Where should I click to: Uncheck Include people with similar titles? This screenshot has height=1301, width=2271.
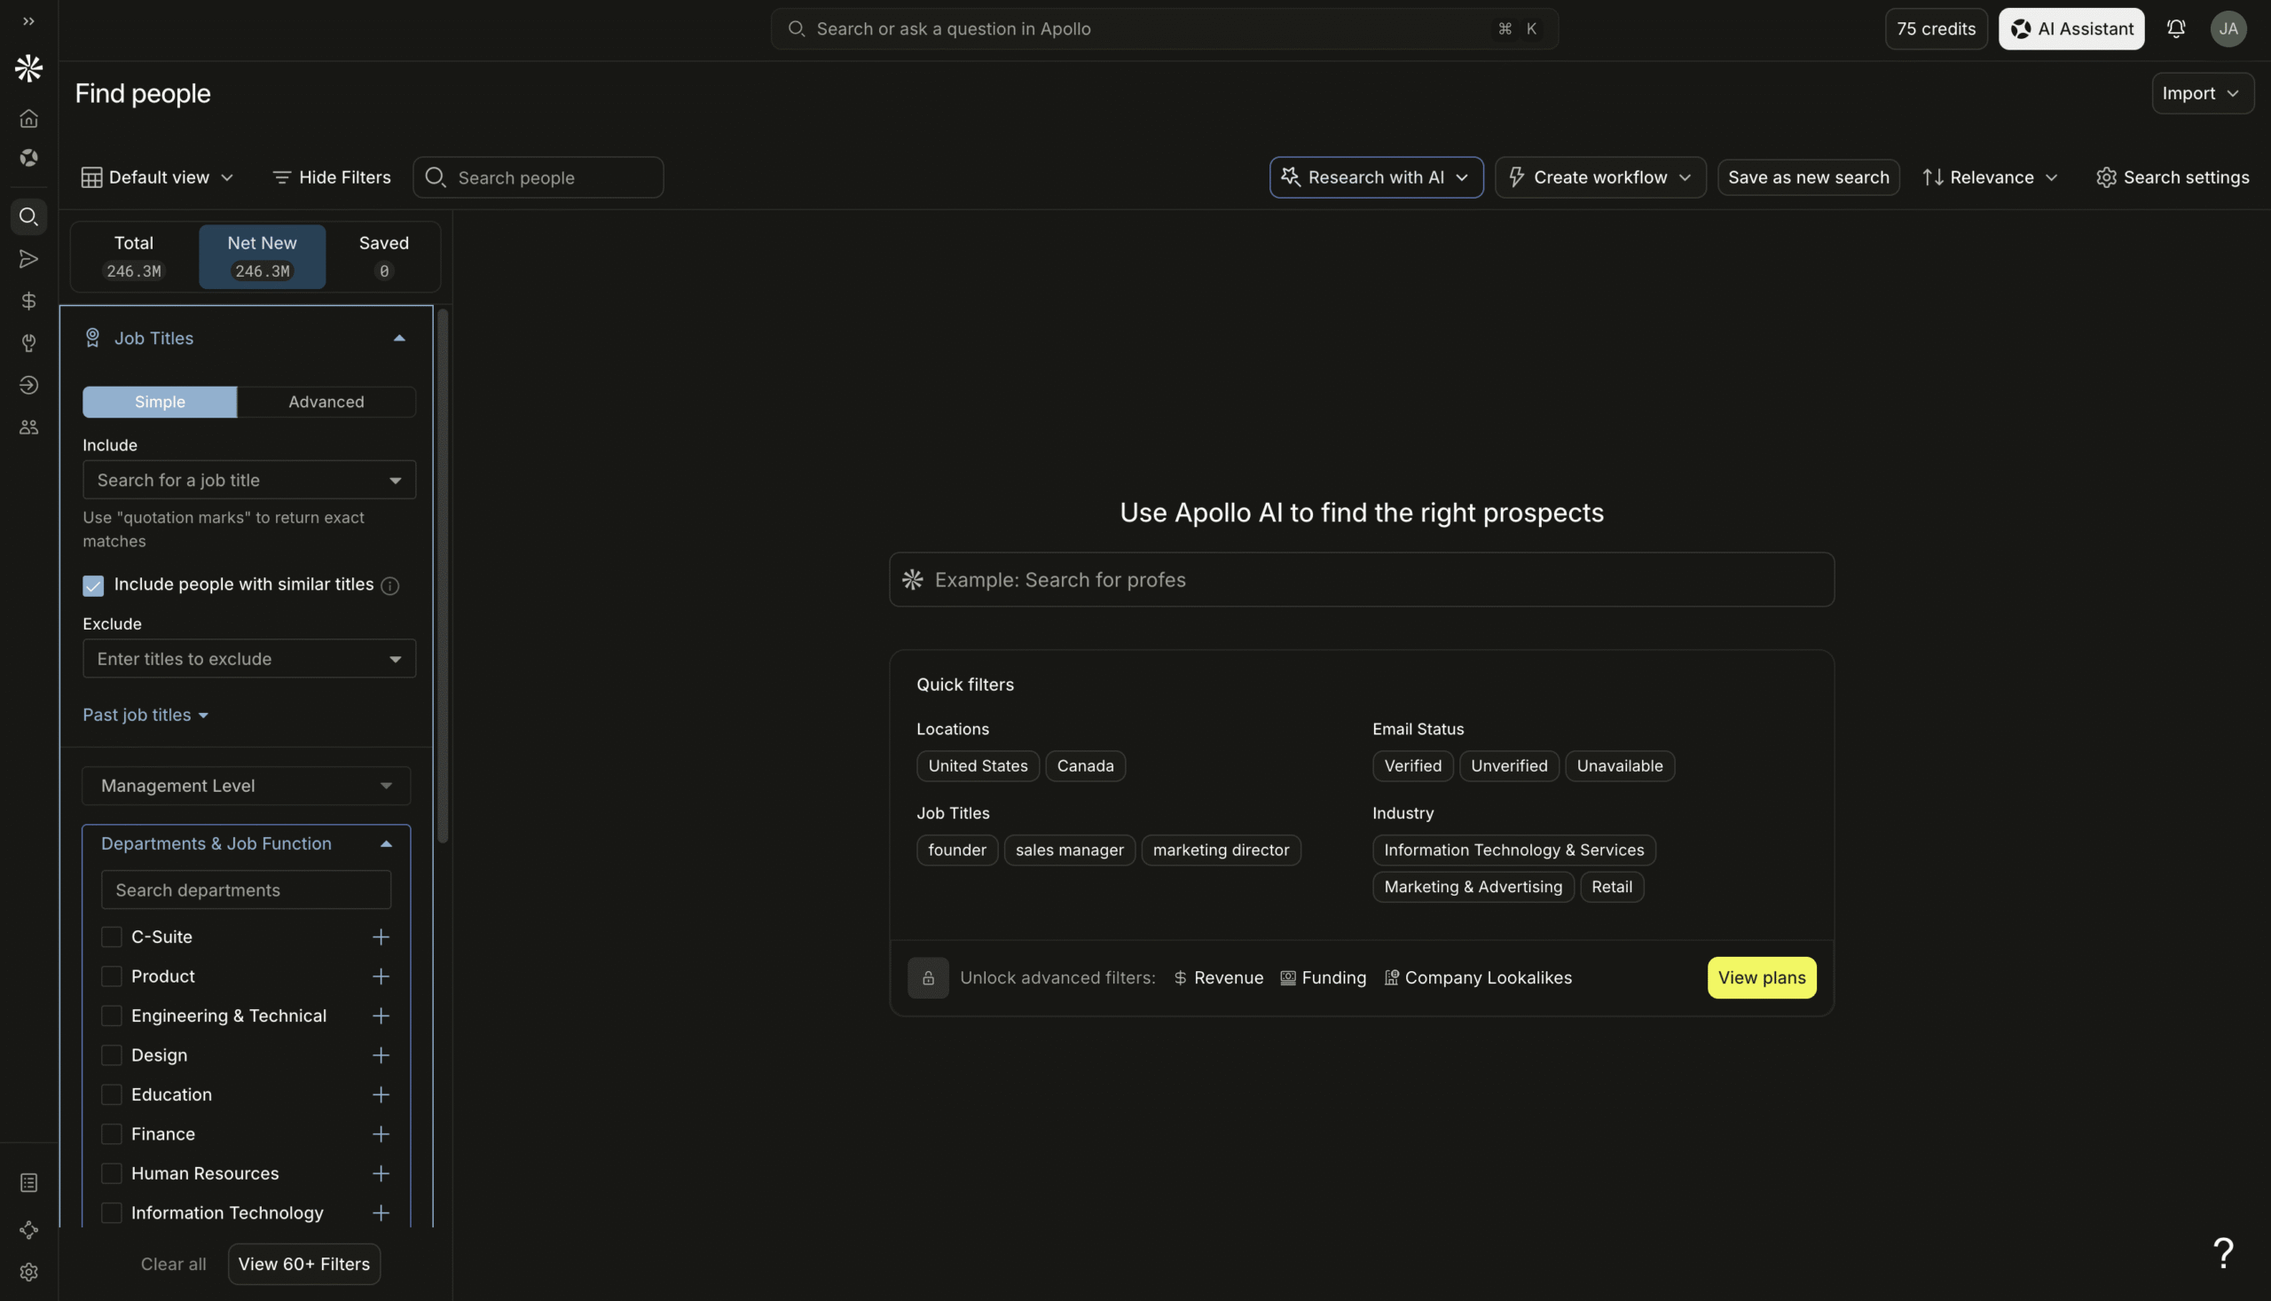93,585
